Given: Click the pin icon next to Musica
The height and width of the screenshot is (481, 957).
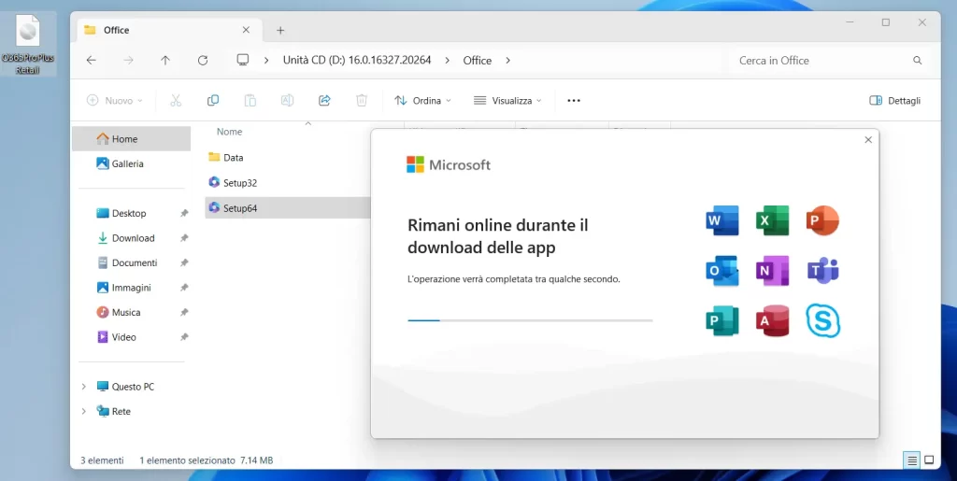Looking at the screenshot, I should pos(184,312).
